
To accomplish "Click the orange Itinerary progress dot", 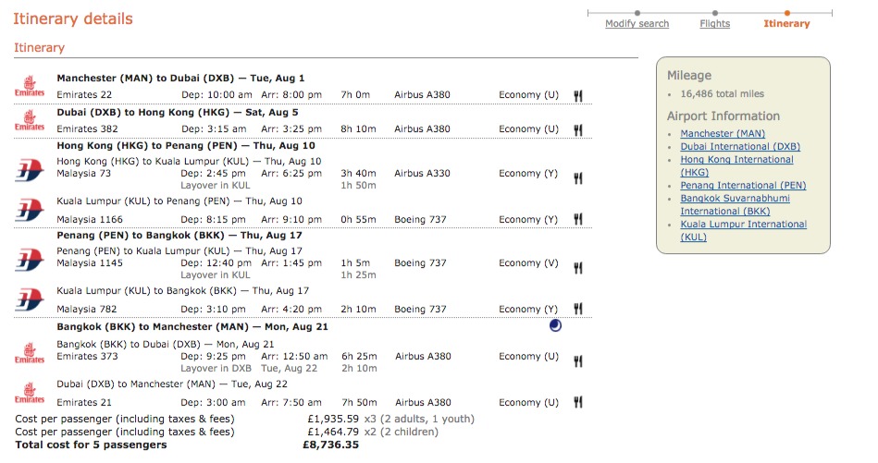I will coord(786,13).
